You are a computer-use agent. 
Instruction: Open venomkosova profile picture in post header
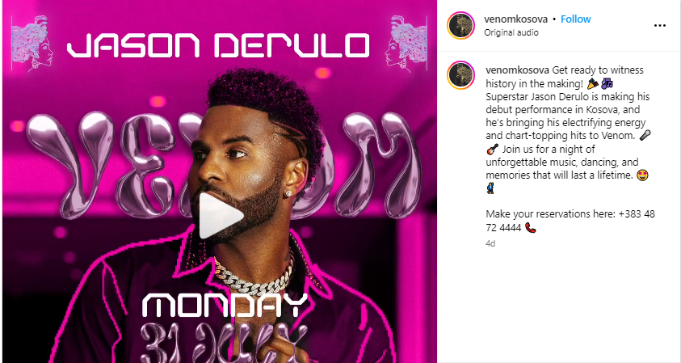[x=460, y=26]
